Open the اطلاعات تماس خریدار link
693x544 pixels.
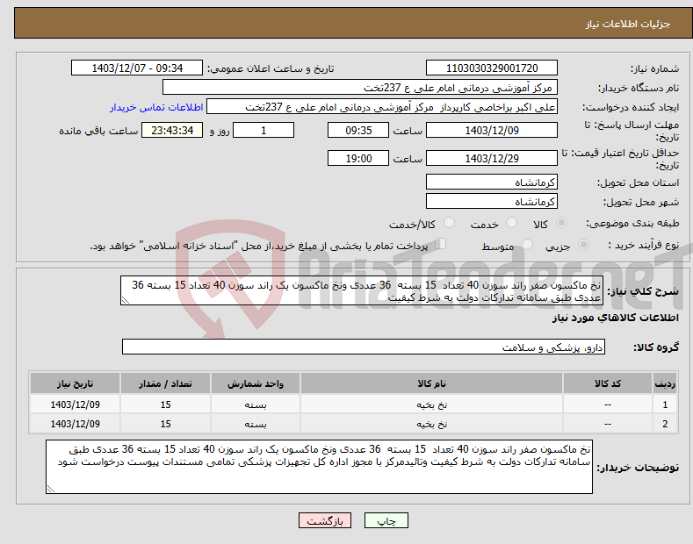tap(156, 107)
